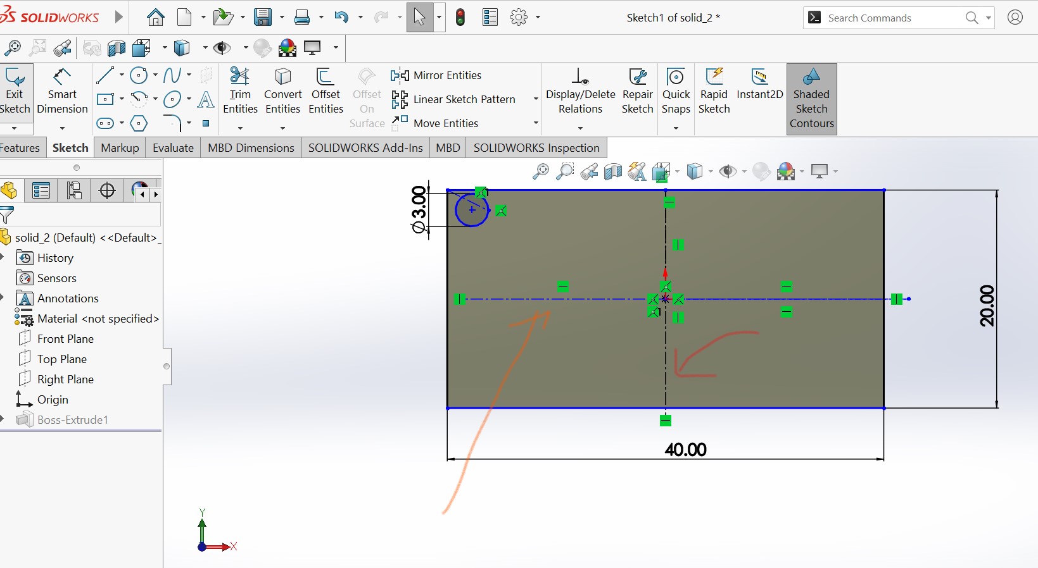Select the Ellipse sketch tool
The width and height of the screenshot is (1038, 568).
pyautogui.click(x=172, y=99)
